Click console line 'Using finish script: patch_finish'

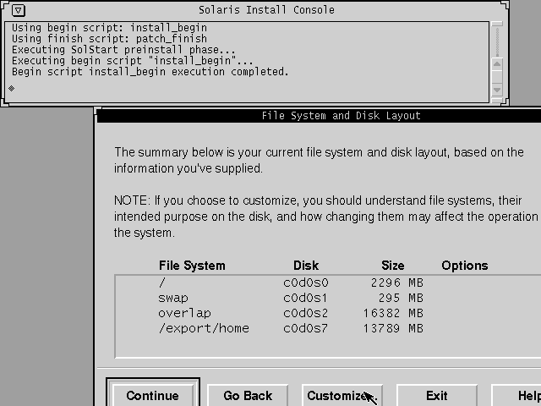(x=109, y=39)
